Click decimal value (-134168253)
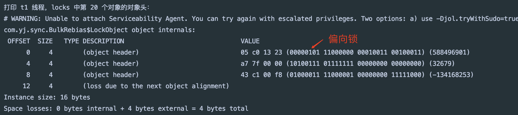518x115 pixels. pos(451,75)
